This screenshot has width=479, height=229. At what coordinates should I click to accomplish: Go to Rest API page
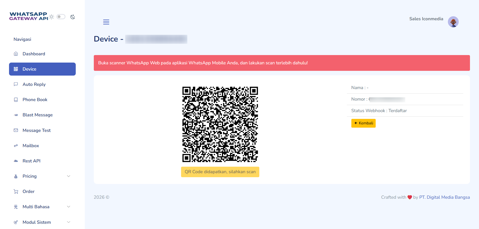[x=42, y=161]
